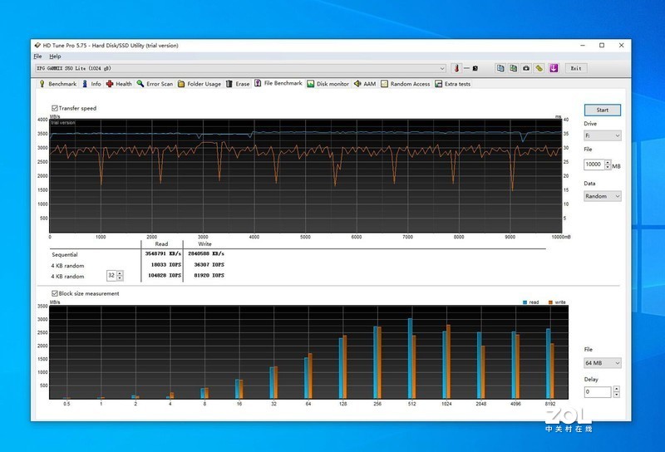Screen dimensions: 665x452
Task: Click the temperature thermometer icon
Action: click(456, 68)
